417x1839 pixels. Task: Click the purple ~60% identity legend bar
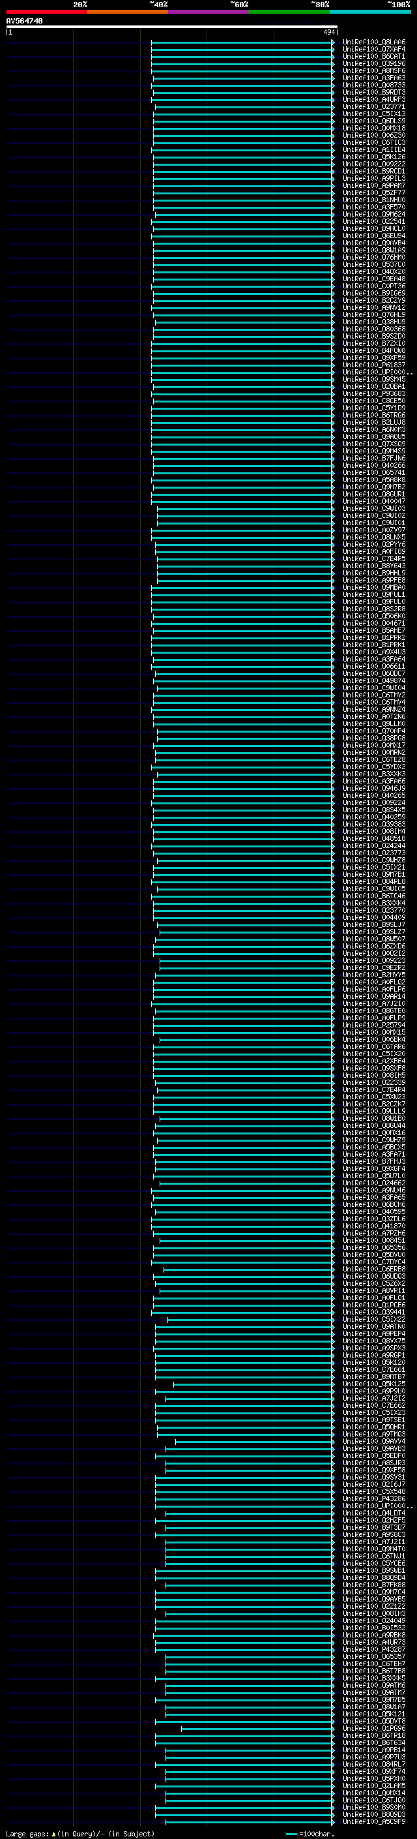[x=209, y=12]
